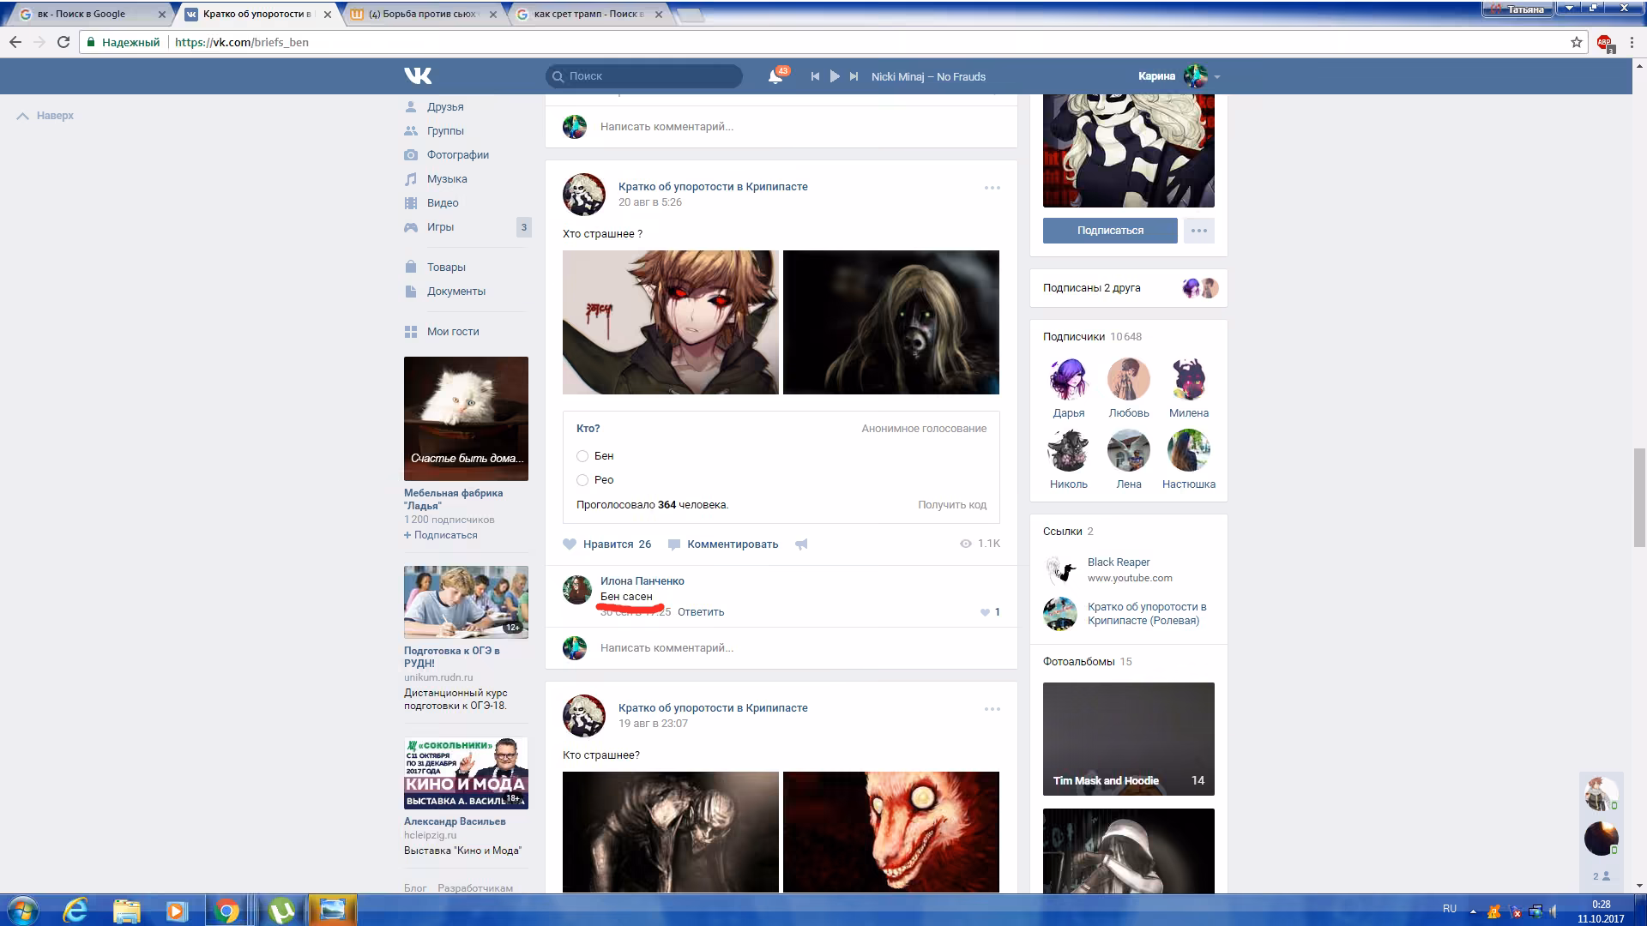Image resolution: width=1647 pixels, height=926 pixels.
Task: Open Internet Explorer from taskbar
Action: tap(76, 910)
